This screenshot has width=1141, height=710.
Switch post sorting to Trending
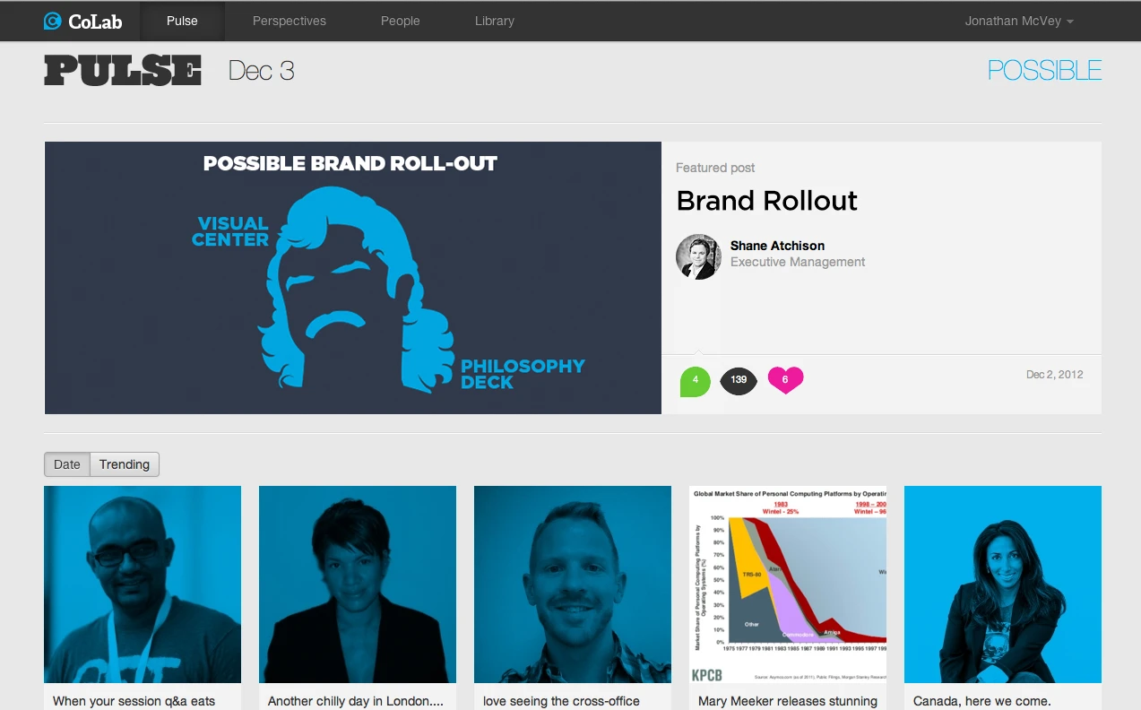tap(124, 464)
